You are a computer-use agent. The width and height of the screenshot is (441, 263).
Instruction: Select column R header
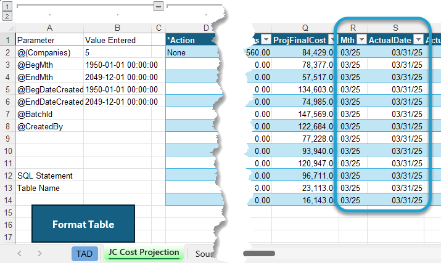[x=353, y=28]
